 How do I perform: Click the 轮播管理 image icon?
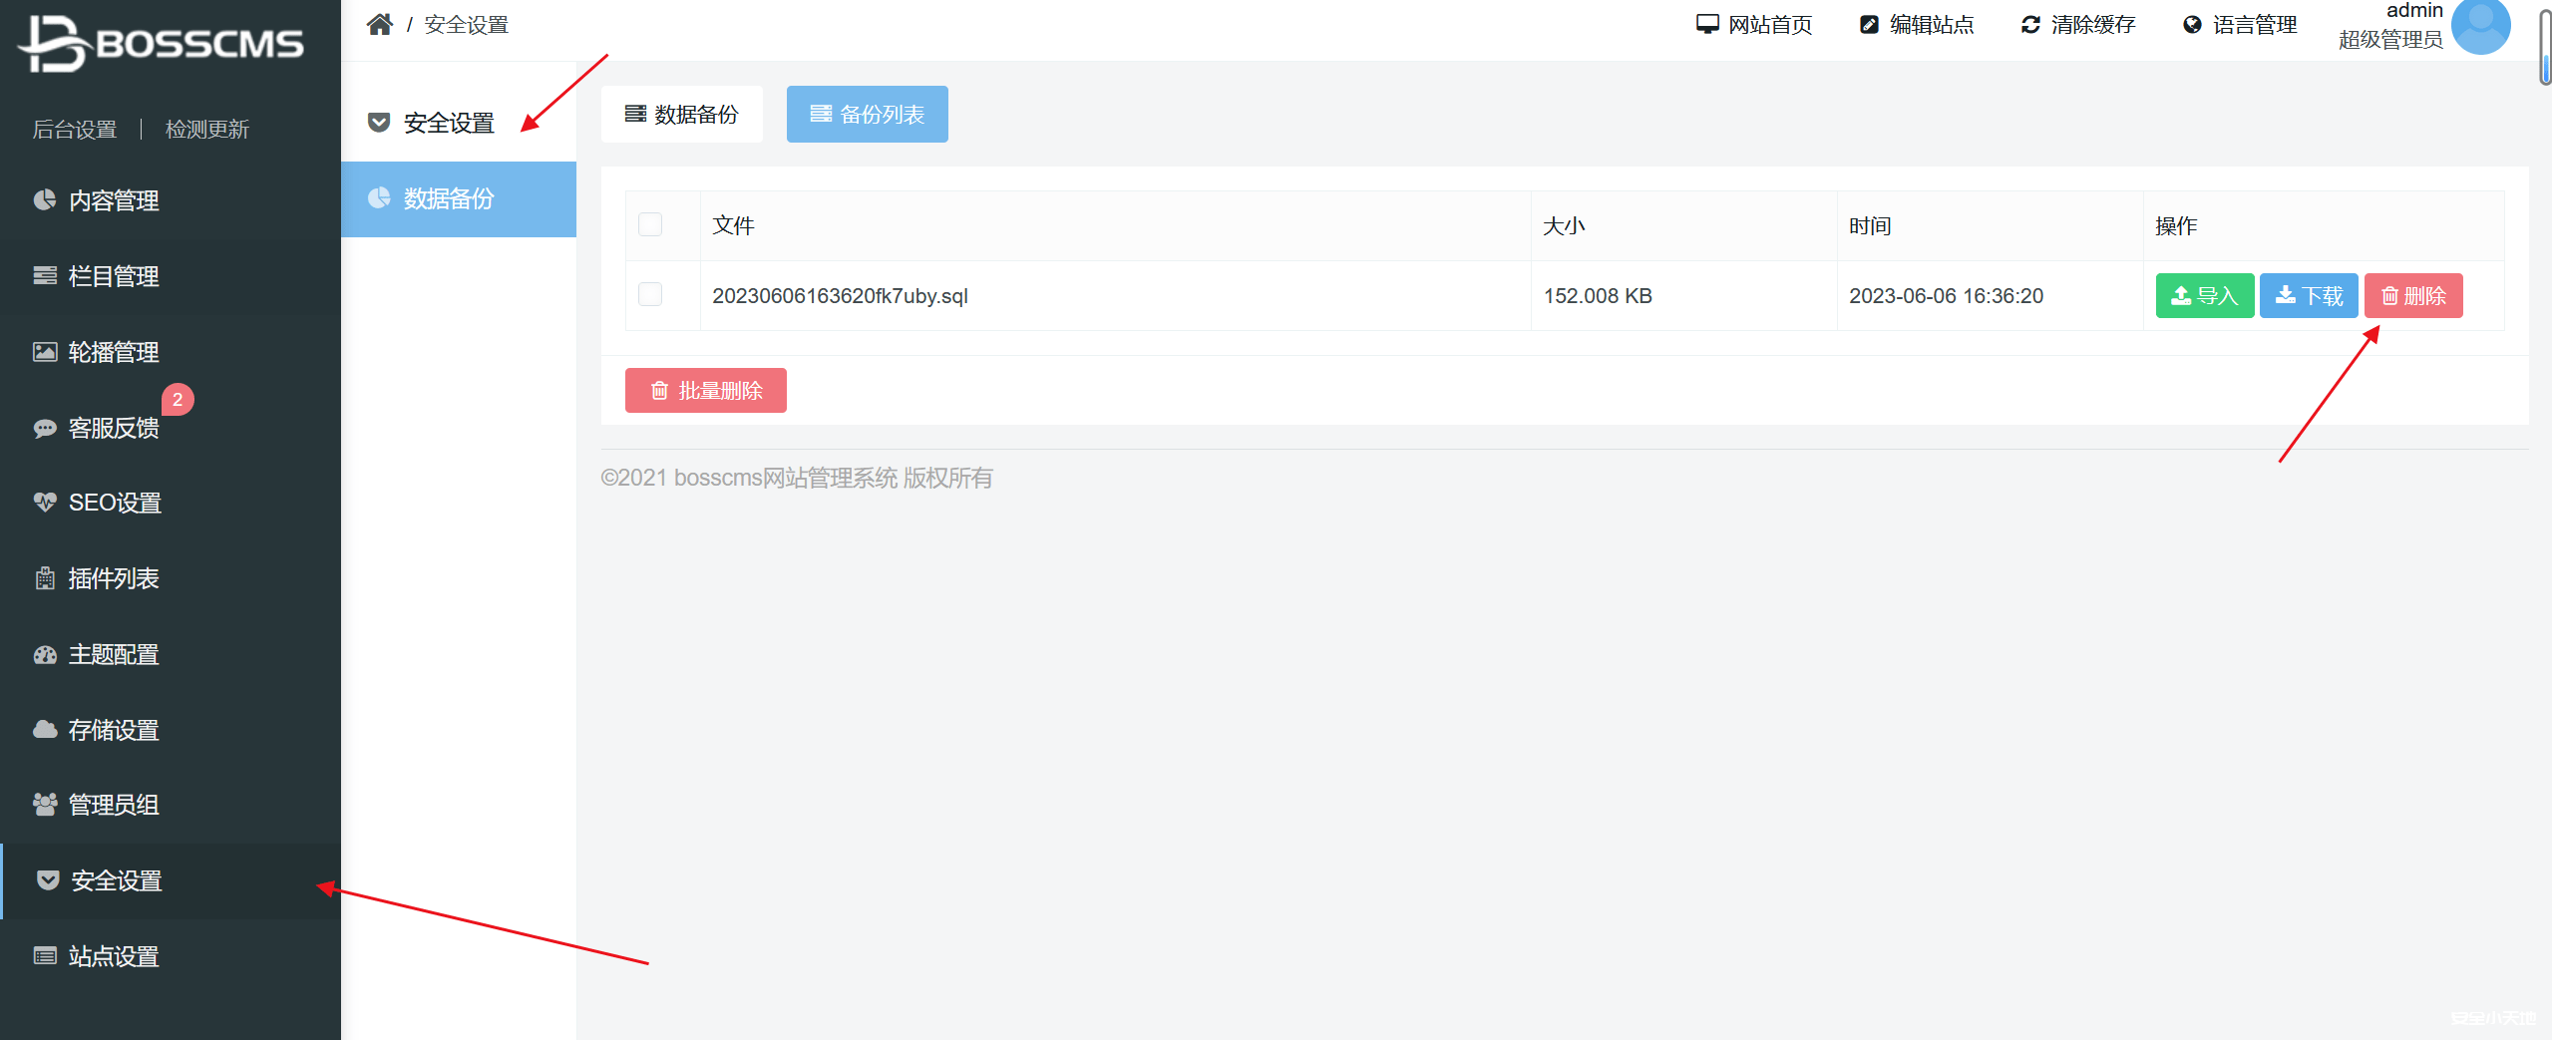[x=45, y=352]
